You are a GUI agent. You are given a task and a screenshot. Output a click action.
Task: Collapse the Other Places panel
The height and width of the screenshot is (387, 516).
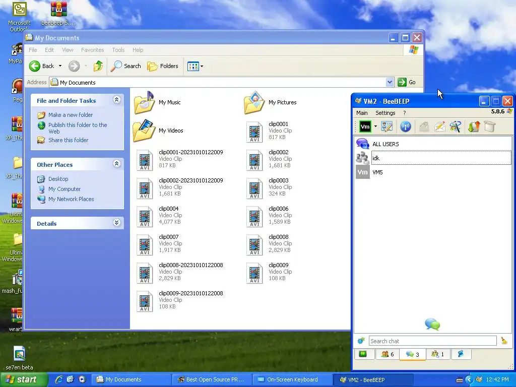[116, 164]
